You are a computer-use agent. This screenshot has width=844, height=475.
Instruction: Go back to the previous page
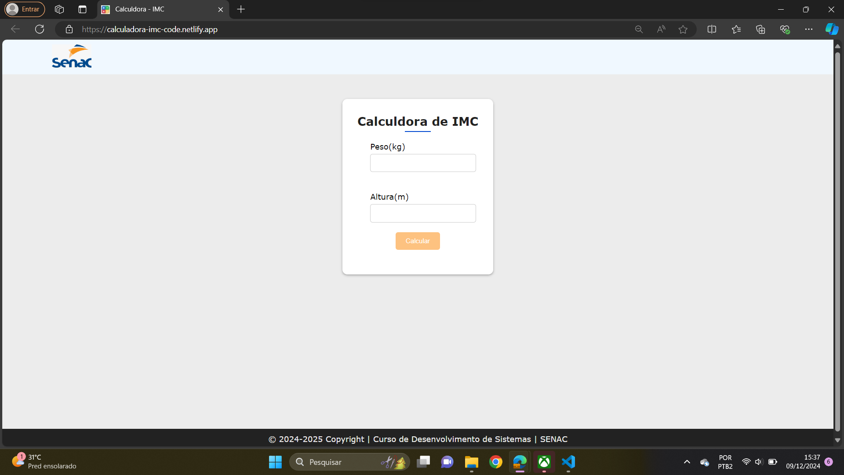(15, 29)
